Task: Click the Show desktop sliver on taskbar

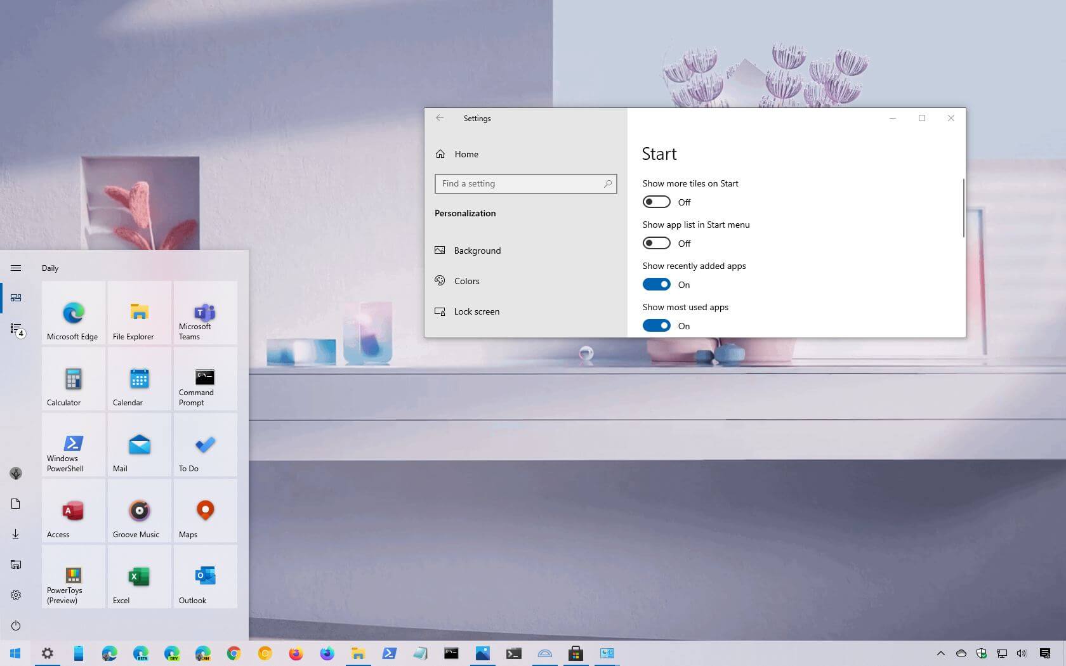Action: pyautogui.click(x=1064, y=653)
